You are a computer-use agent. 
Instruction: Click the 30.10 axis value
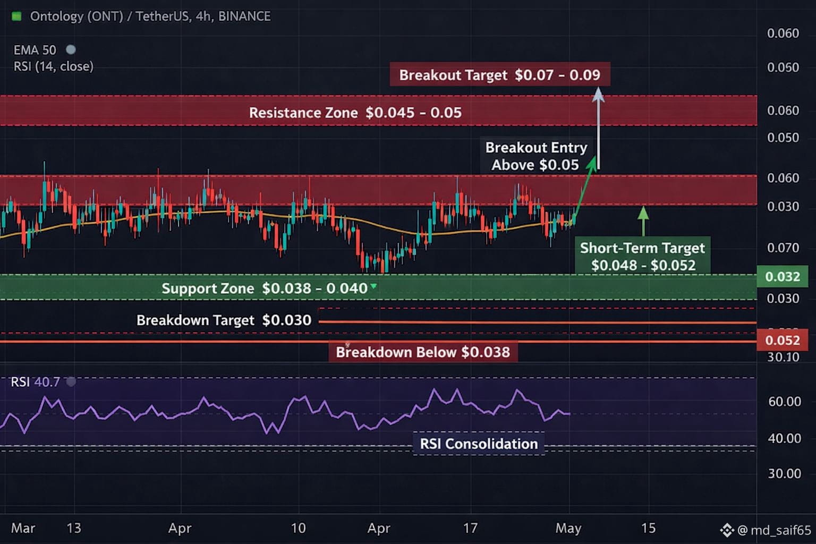[783, 357]
